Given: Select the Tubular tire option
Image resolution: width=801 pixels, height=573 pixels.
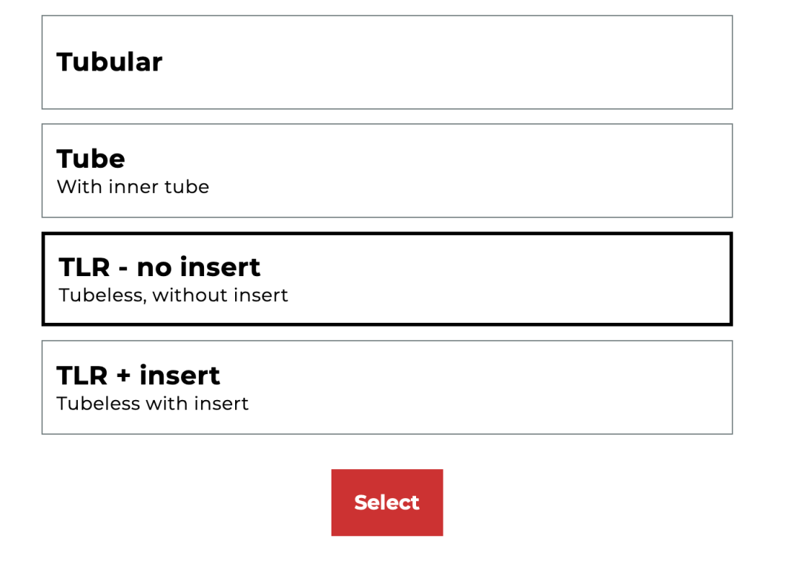Looking at the screenshot, I should 386,62.
